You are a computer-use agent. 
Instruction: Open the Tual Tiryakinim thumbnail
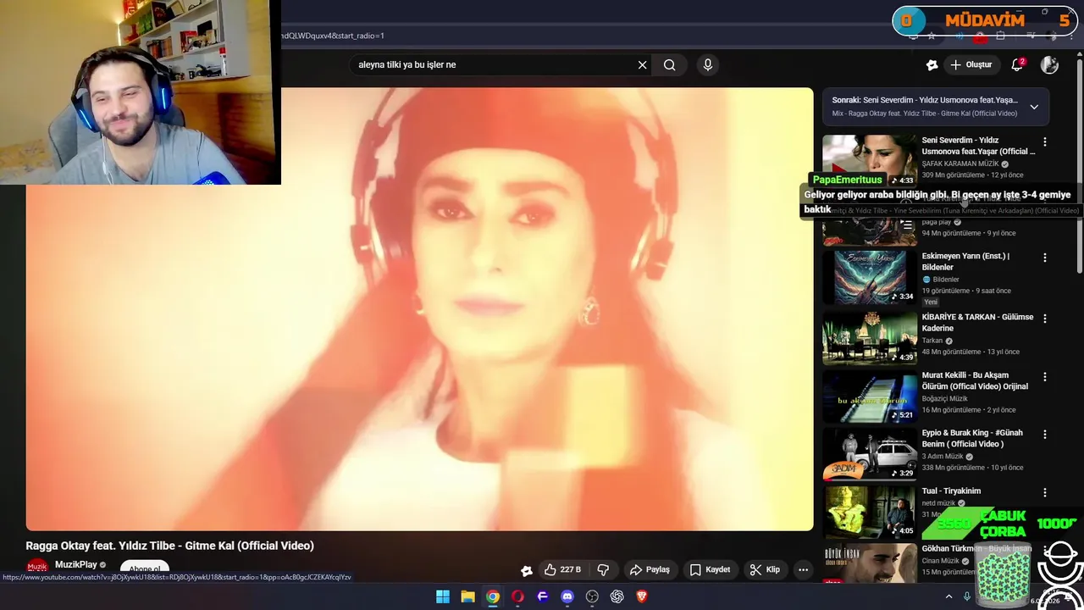(870, 511)
